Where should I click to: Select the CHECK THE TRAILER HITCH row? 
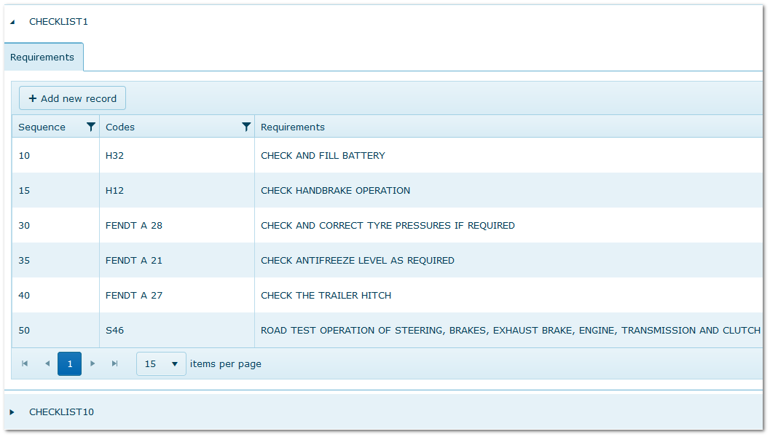pyautogui.click(x=326, y=296)
